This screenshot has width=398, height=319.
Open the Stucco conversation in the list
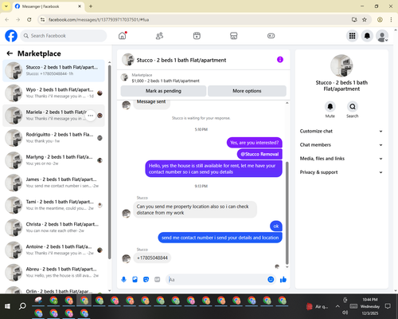(53, 71)
